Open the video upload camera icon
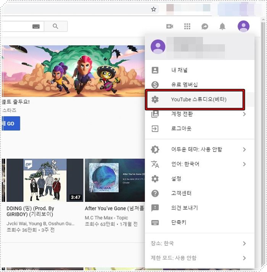 point(170,26)
